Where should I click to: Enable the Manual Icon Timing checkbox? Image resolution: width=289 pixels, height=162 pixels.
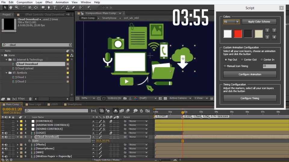click(x=225, y=66)
